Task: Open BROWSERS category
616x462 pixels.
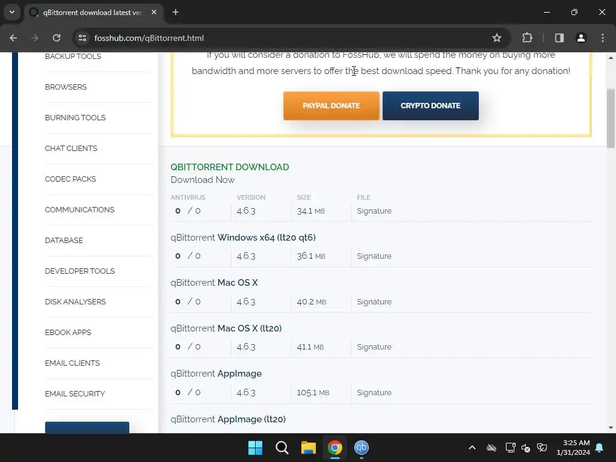Action: point(66,87)
